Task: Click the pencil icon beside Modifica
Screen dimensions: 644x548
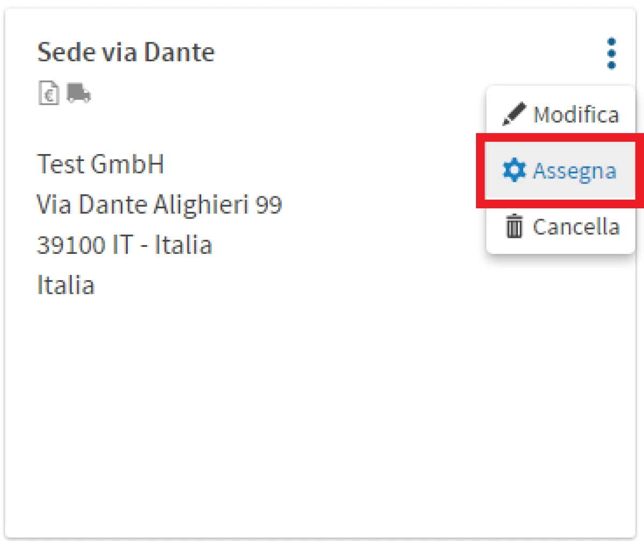Action: (x=514, y=114)
